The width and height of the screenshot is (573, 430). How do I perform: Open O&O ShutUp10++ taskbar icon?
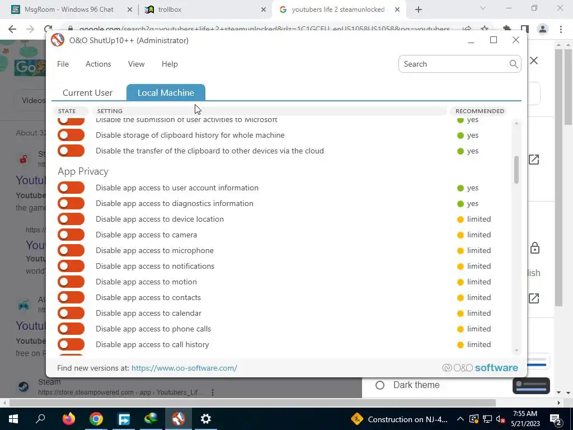tap(179, 419)
